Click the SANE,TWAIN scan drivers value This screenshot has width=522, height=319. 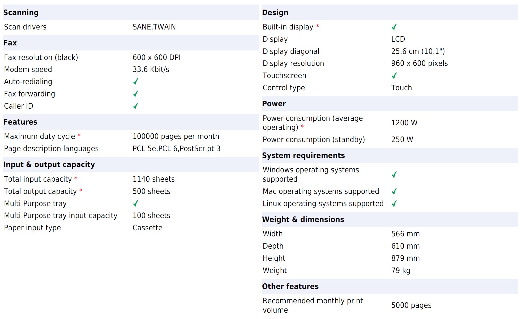click(154, 27)
